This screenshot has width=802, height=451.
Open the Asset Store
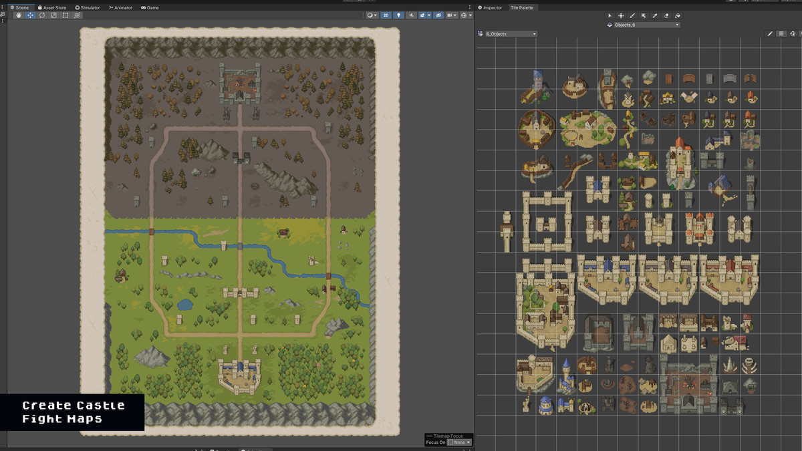(53, 7)
